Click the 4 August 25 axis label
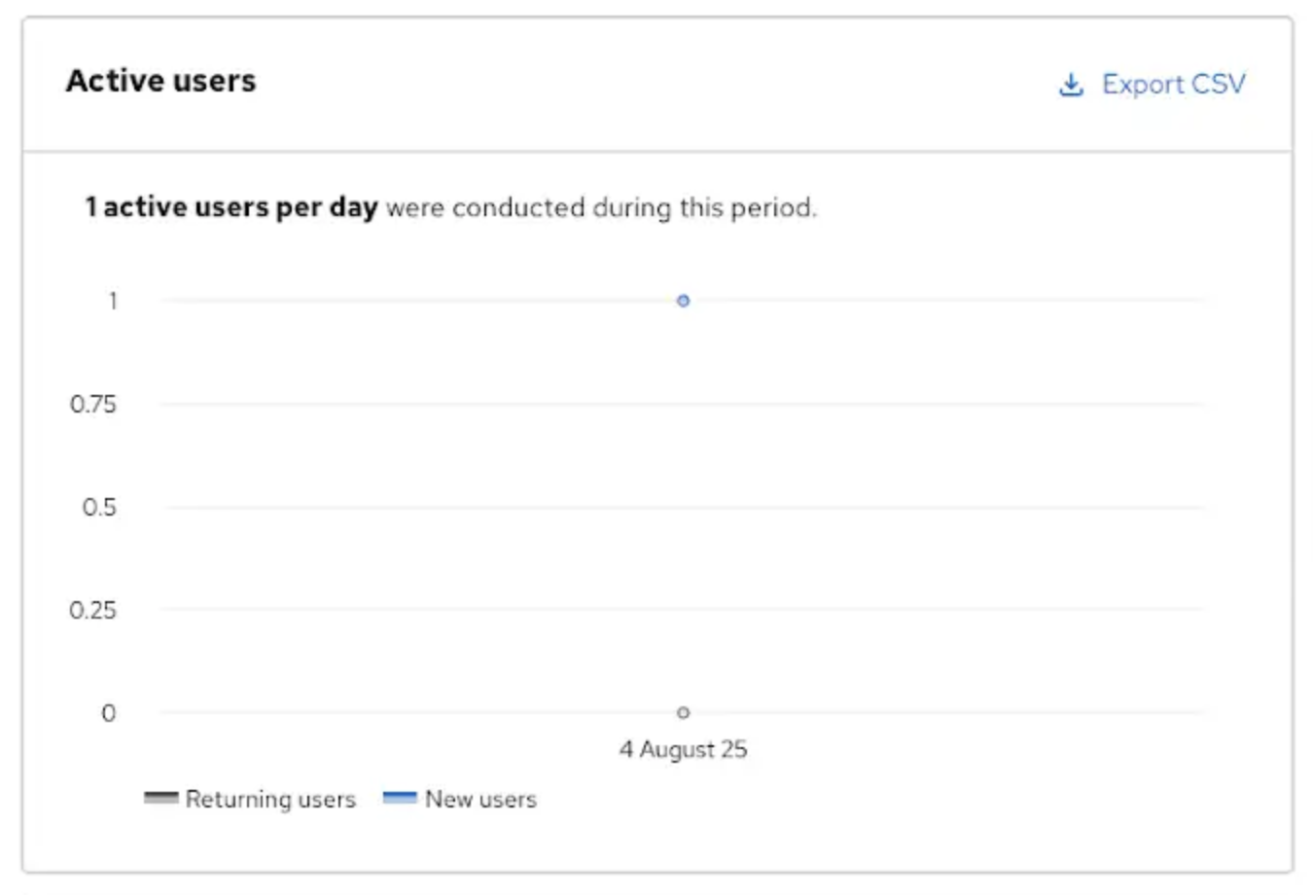This screenshot has height=895, width=1313. click(683, 749)
